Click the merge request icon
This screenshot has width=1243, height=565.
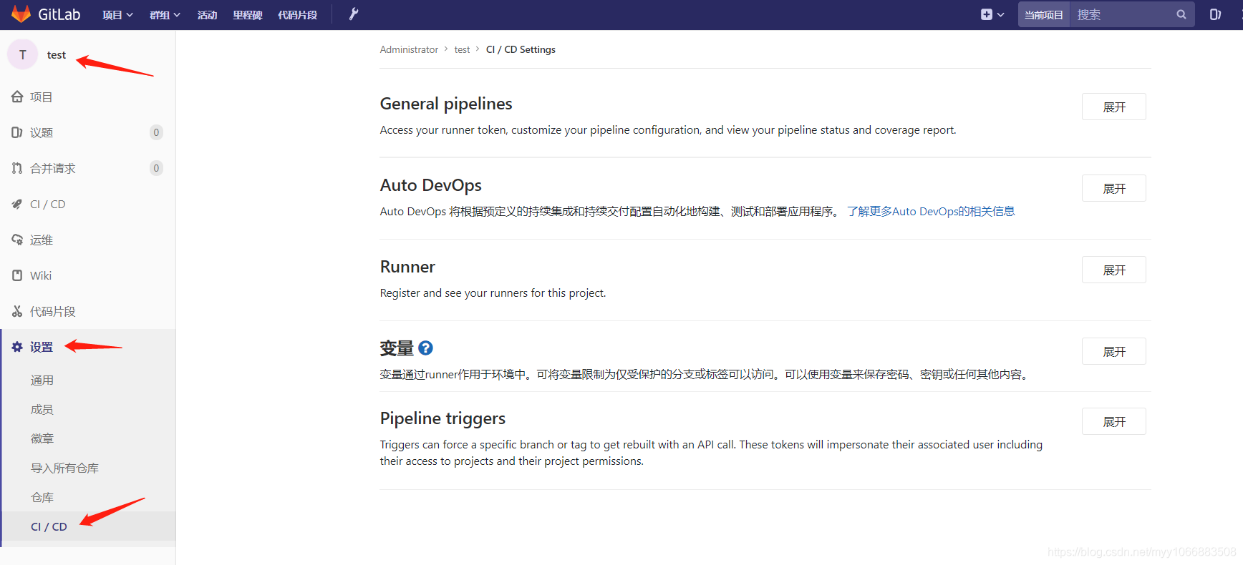17,168
